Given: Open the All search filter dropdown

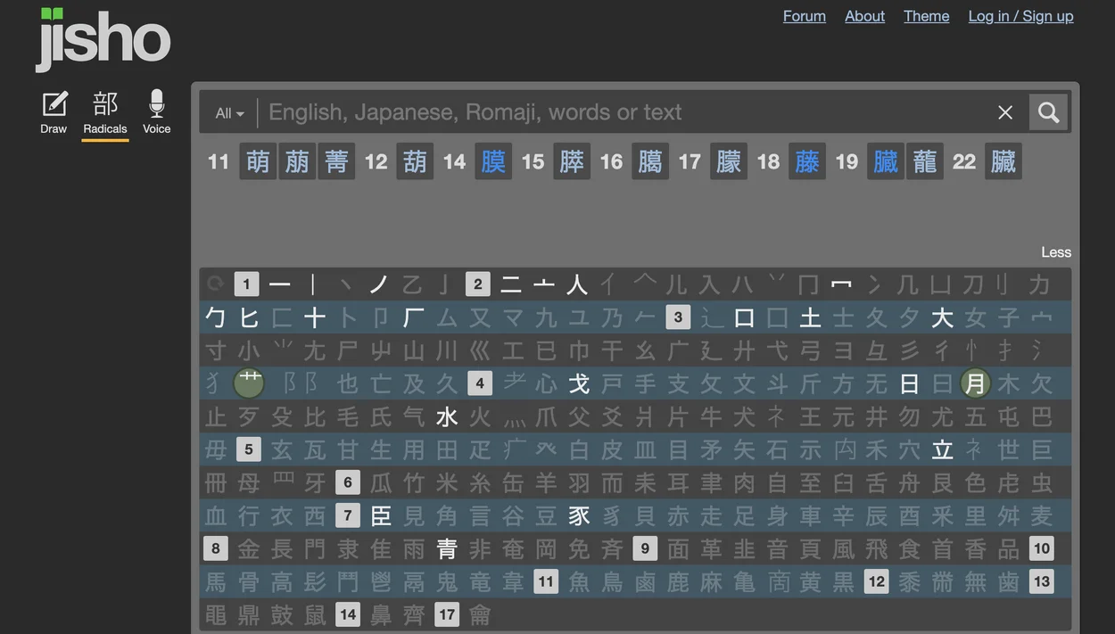Looking at the screenshot, I should 229,113.
